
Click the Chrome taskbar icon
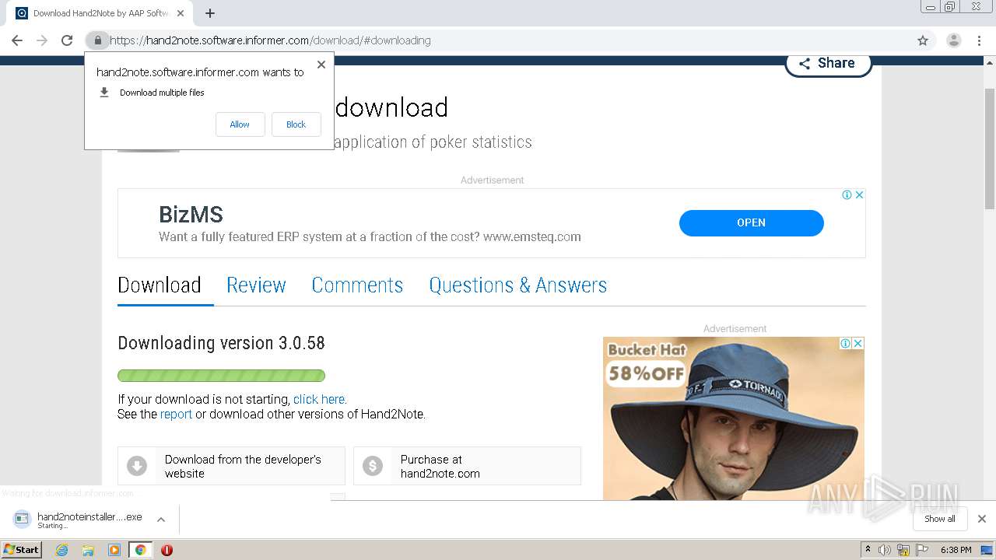tap(140, 550)
